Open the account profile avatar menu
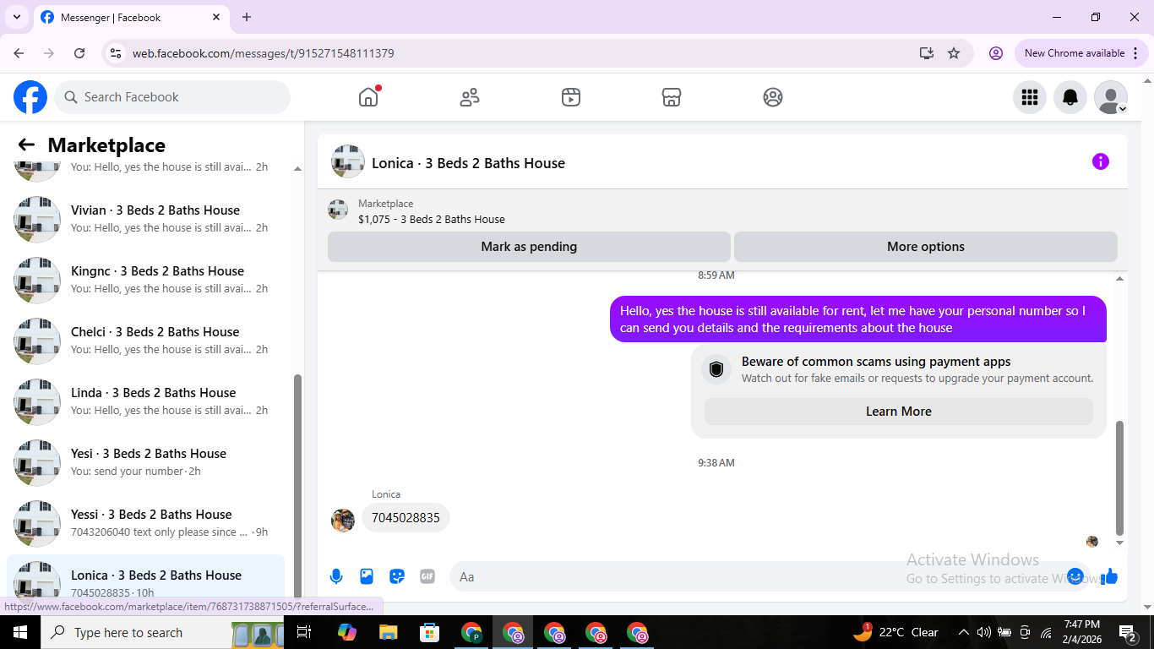The image size is (1154, 649). [1111, 97]
